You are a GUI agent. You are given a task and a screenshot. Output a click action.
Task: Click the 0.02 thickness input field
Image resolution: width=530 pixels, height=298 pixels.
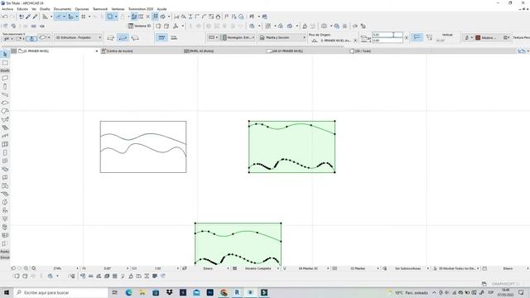pos(388,35)
